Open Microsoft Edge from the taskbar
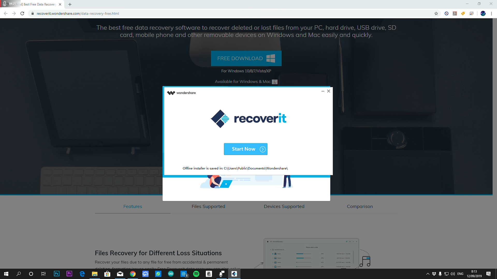This screenshot has width=497, height=279. 82,274
